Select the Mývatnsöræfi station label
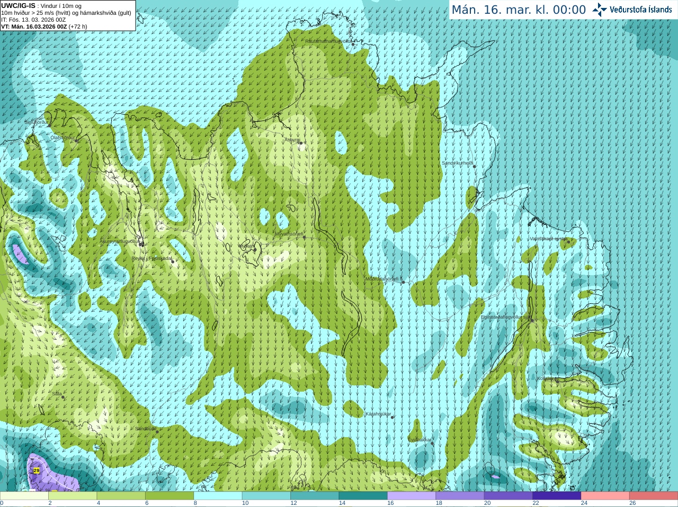 point(289,233)
